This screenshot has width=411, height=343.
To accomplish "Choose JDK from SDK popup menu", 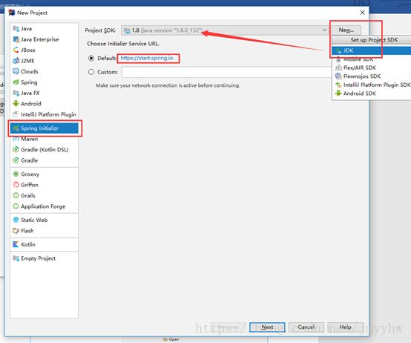I will (x=372, y=50).
